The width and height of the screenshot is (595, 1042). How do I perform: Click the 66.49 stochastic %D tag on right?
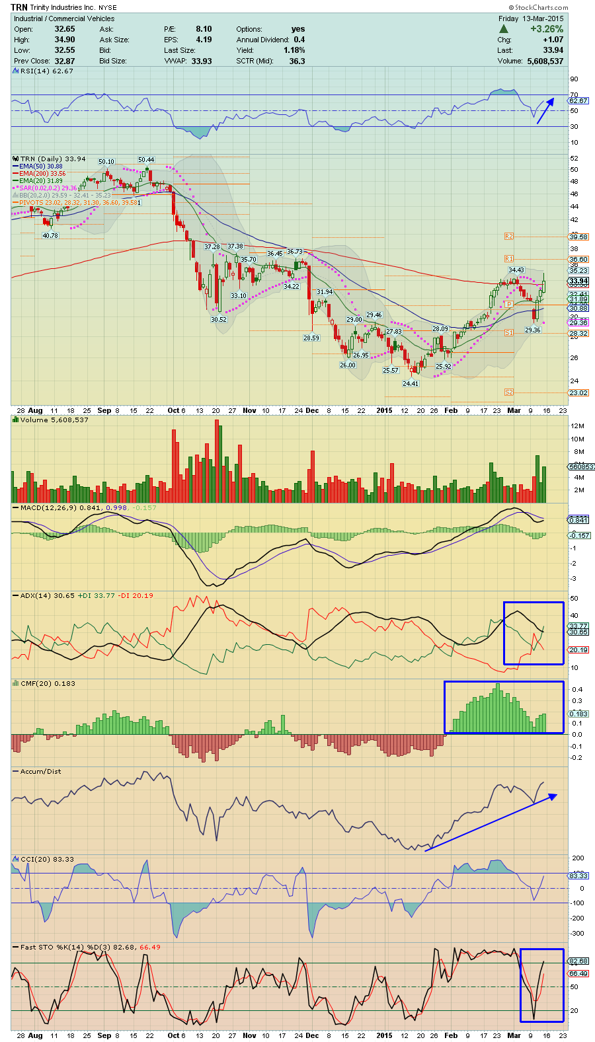pyautogui.click(x=578, y=973)
